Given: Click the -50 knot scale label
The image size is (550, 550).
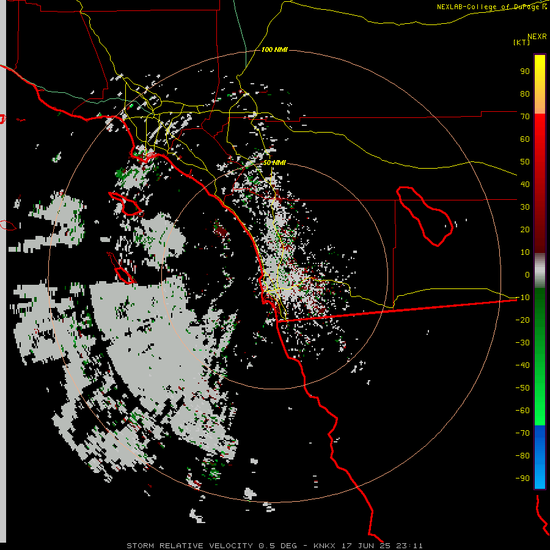Looking at the screenshot, I should point(522,387).
